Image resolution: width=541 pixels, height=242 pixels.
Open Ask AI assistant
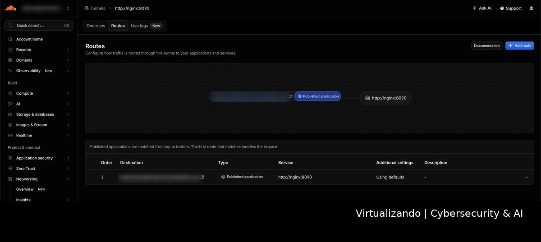(x=482, y=8)
